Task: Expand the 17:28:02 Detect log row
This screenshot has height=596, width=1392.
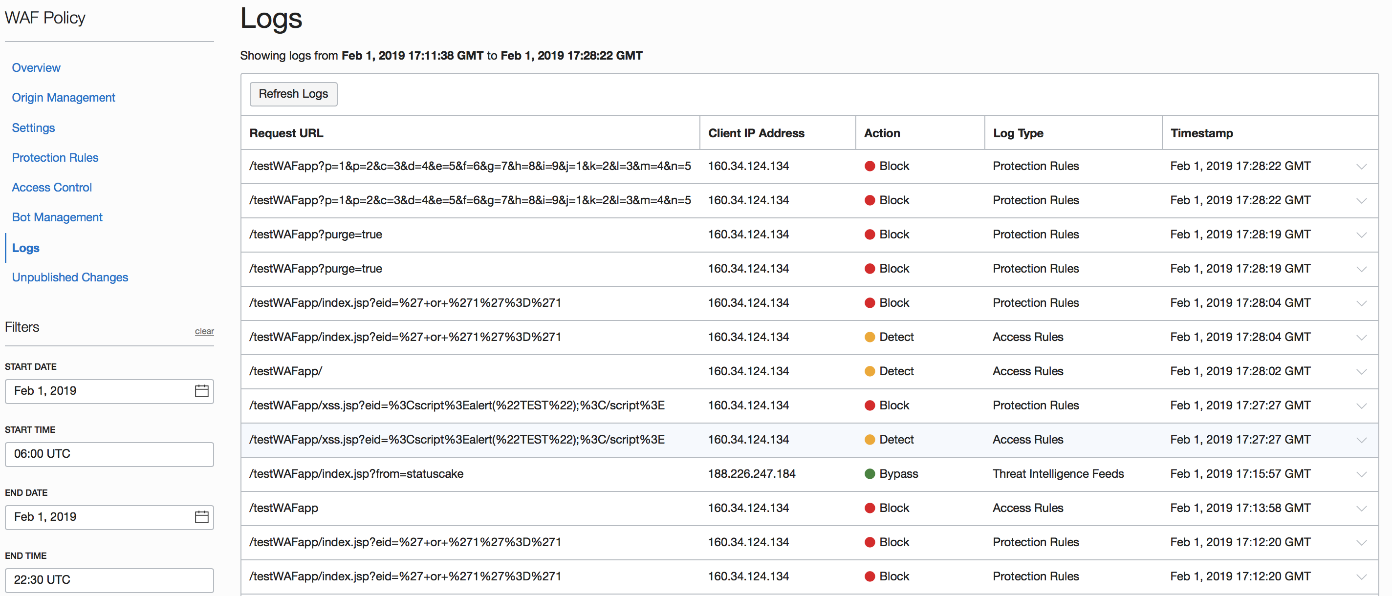Action: click(x=1361, y=372)
